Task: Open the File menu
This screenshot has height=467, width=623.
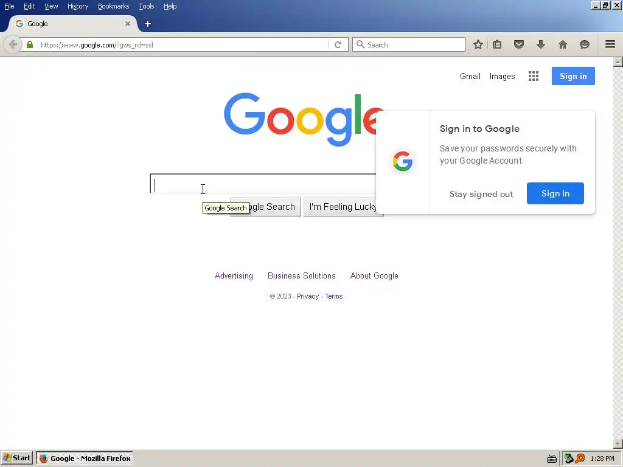Action: [9, 6]
